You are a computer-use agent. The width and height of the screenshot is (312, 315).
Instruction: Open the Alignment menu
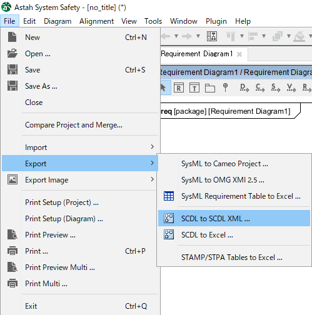(x=96, y=21)
